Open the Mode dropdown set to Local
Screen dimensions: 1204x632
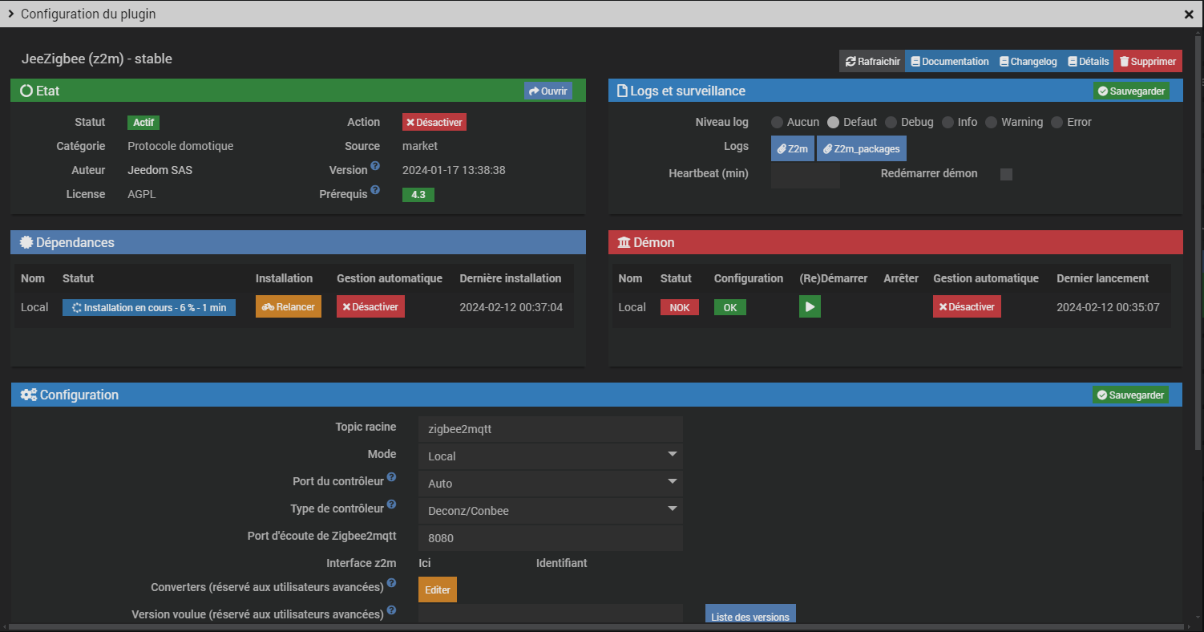pyautogui.click(x=550, y=456)
